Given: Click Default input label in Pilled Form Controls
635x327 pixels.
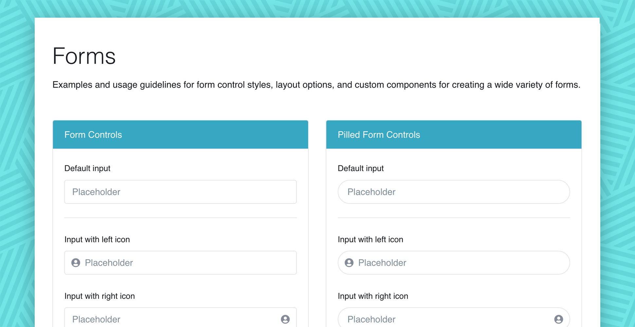Looking at the screenshot, I should [x=361, y=168].
